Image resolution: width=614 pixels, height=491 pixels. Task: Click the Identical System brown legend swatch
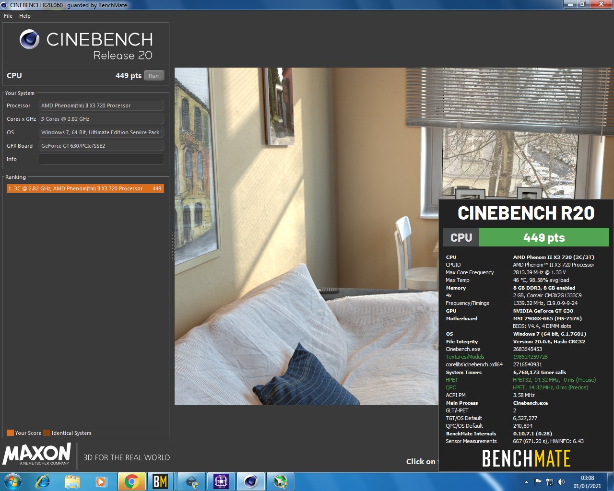pos(47,433)
